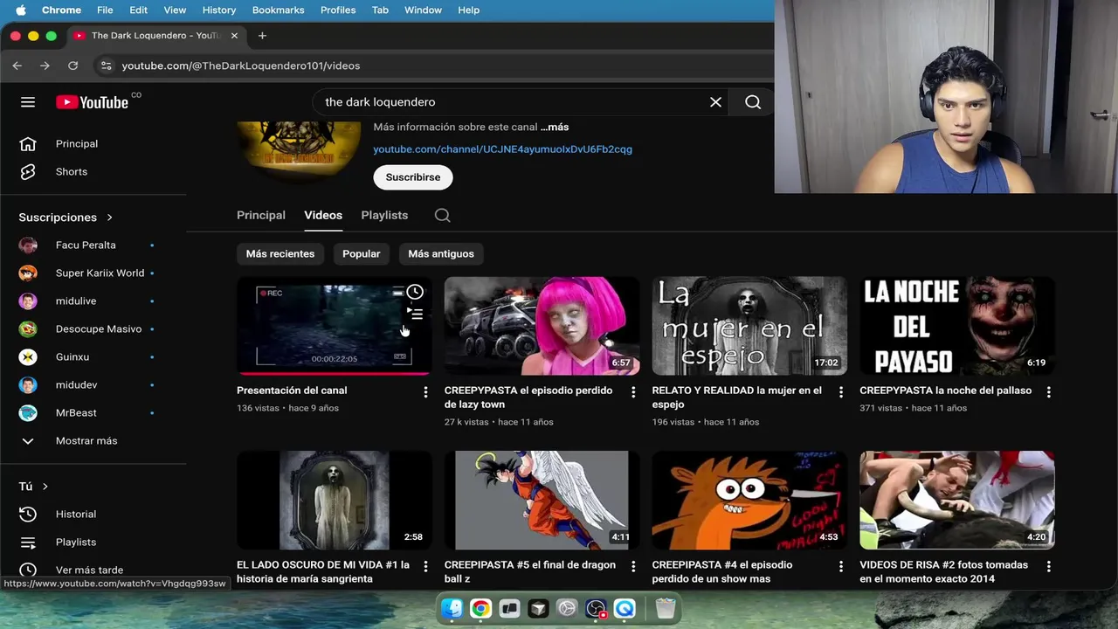The image size is (1118, 629).
Task: Open the Apple menu
Action: click(21, 10)
